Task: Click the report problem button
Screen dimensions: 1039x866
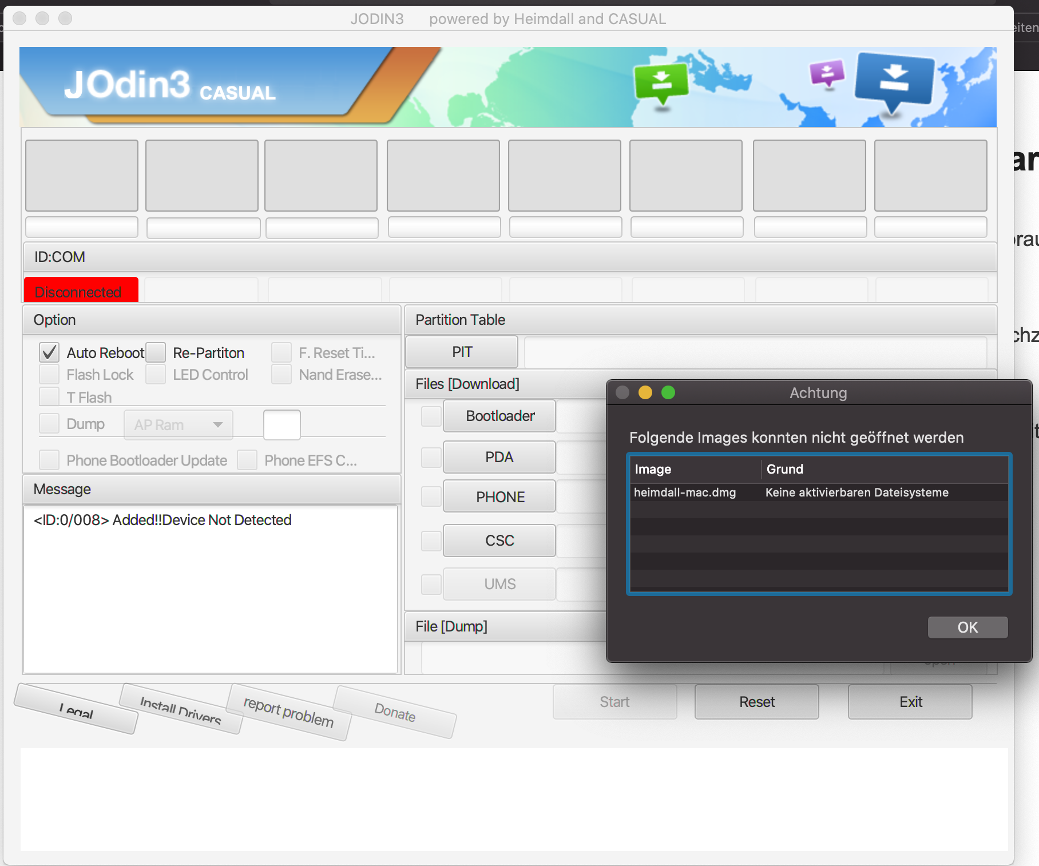Action: coord(288,712)
